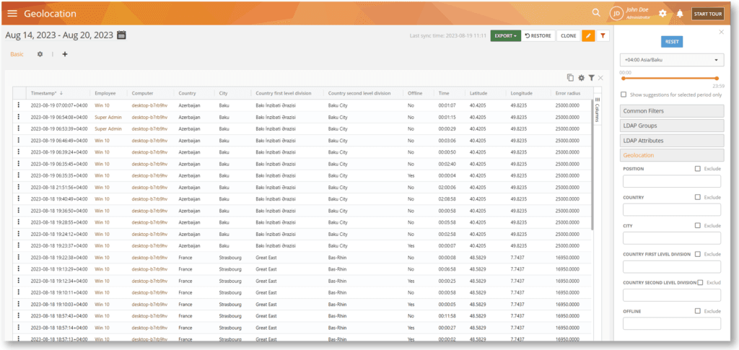Image resolution: width=739 pixels, height=350 pixels.
Task: Open the grid widget settings gear
Action: [581, 78]
